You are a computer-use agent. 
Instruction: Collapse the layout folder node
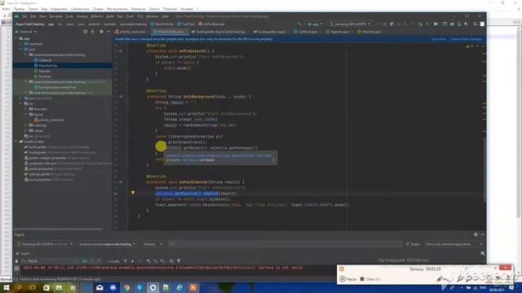coord(26,114)
